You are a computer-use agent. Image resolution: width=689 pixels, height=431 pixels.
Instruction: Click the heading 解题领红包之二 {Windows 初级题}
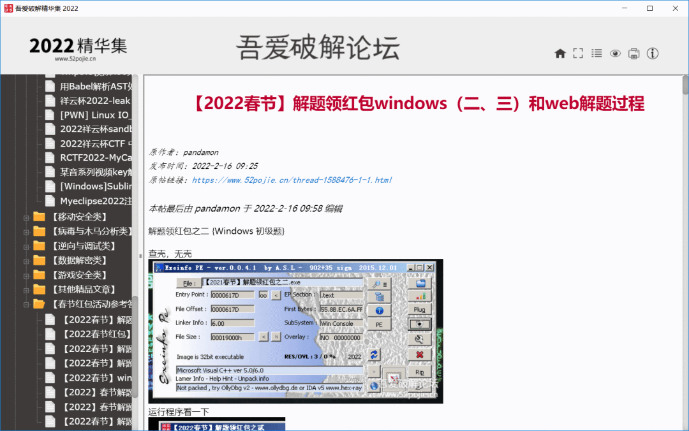pyautogui.click(x=216, y=231)
